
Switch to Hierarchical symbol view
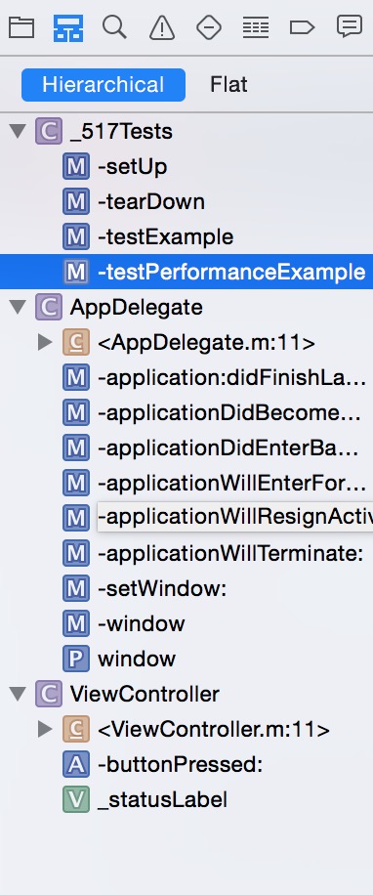coord(104,85)
